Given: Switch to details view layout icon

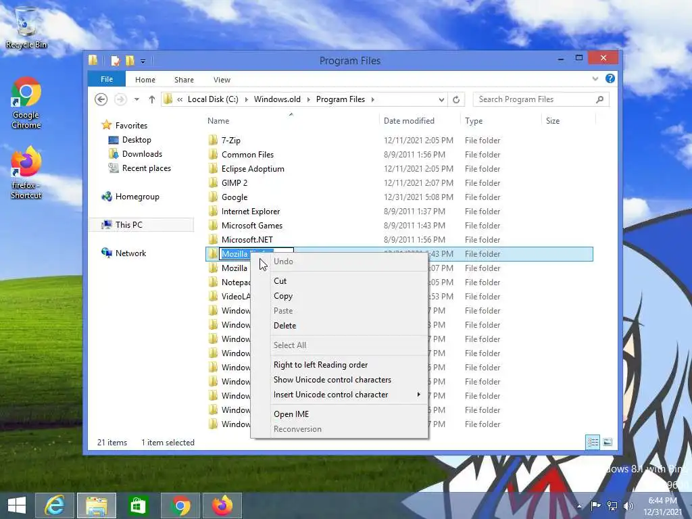Looking at the screenshot, I should pyautogui.click(x=593, y=442).
